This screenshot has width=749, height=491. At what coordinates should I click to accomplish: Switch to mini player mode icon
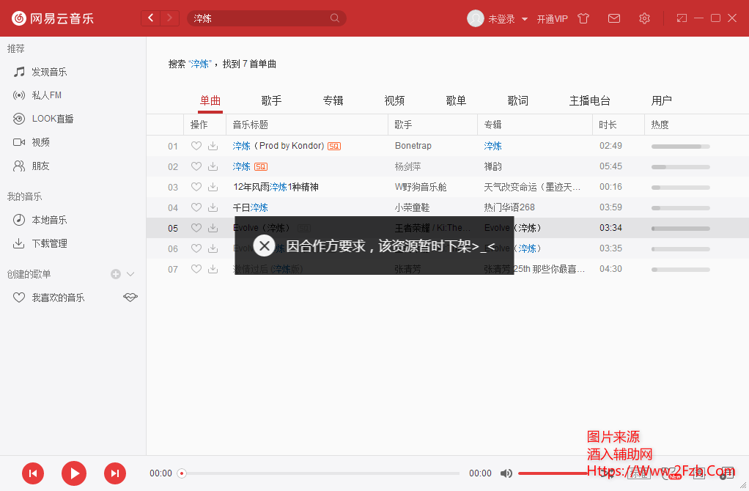pos(682,18)
